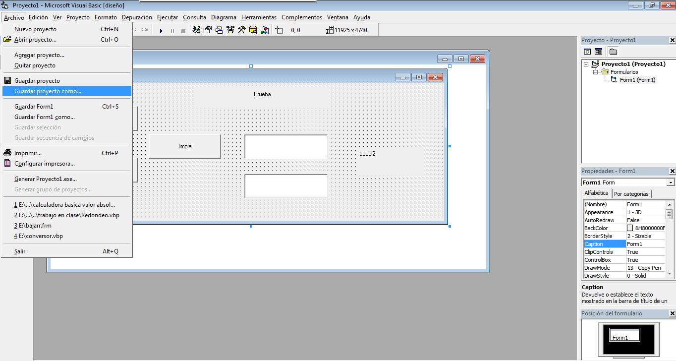676x361 pixels.
Task: Switch to the Alfabética tab
Action: [x=596, y=193]
